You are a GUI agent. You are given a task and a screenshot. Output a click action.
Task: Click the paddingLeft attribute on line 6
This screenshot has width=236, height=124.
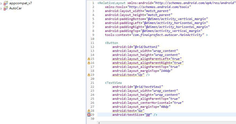click(x=156, y=23)
